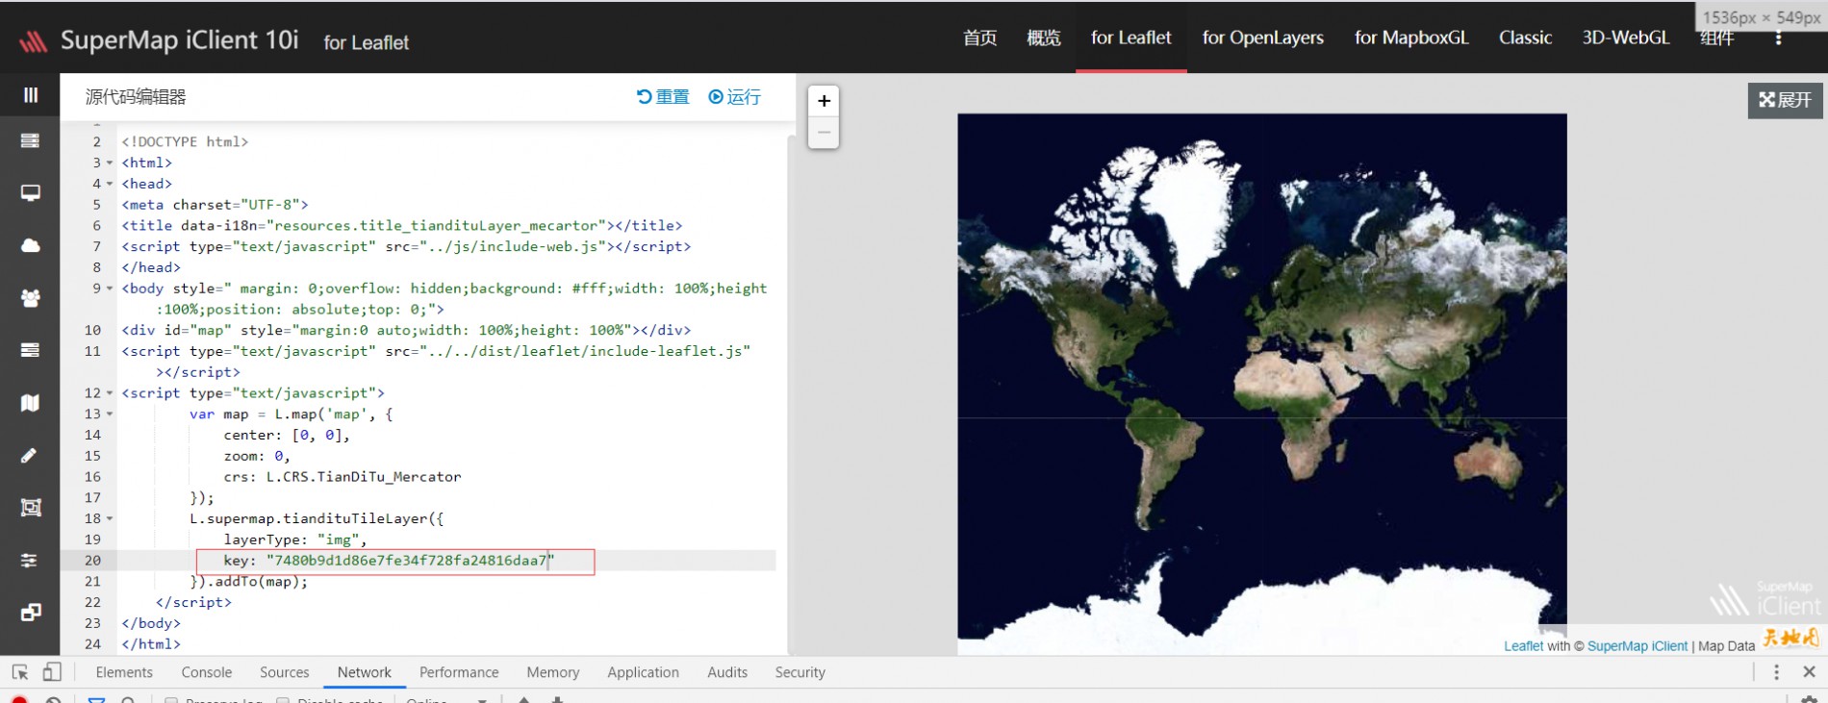Click the 源代码编辑器 editor title
This screenshot has height=703, width=1828.
[x=136, y=97]
